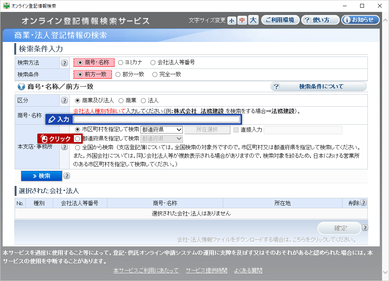The width and height of the screenshot is (389, 281).
Task: Select 法人 category radio
Action: 143,100
